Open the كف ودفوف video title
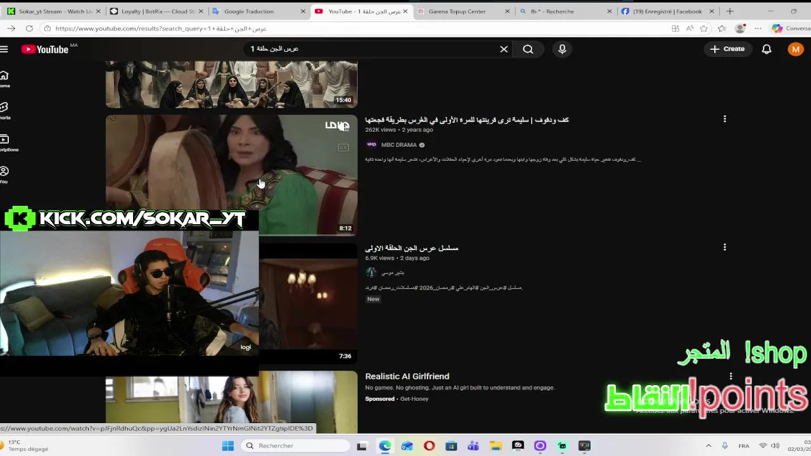The width and height of the screenshot is (811, 456). 467,120
